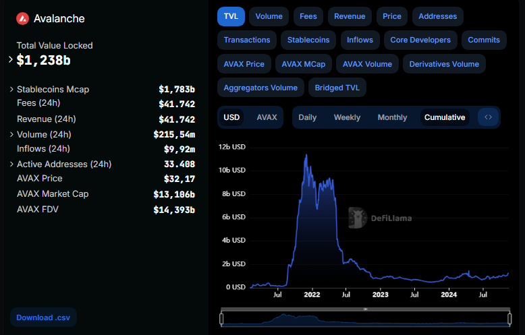The image size is (525, 335).
Task: Click the Avalanche red logo icon
Action: 22,19
